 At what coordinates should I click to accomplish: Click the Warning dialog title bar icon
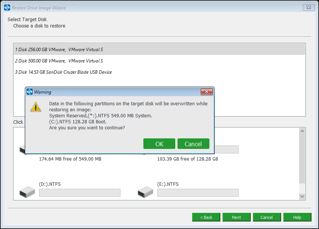pyautogui.click(x=30, y=92)
